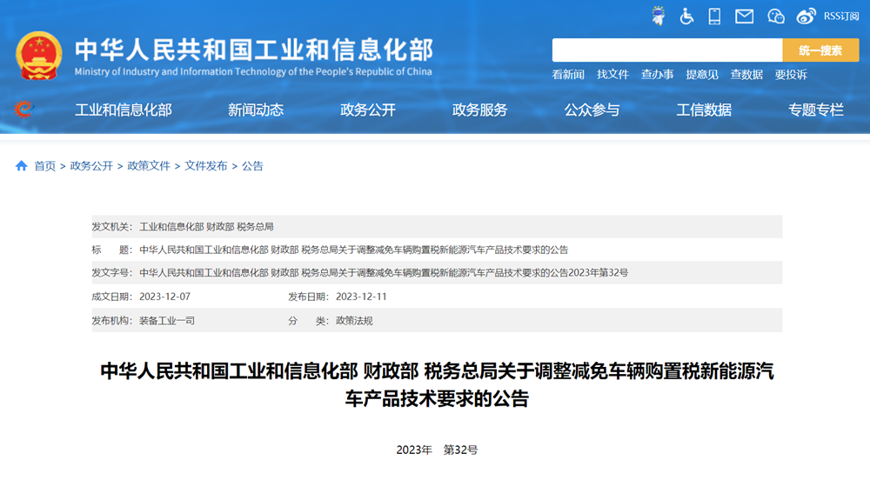Click the robot assistant icon
The height and width of the screenshot is (487, 870).
tap(659, 16)
